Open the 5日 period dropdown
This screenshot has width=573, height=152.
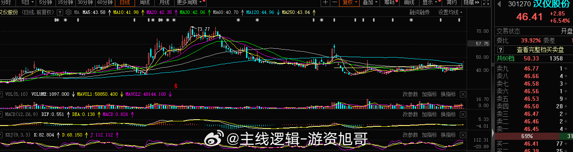tap(28, 3)
